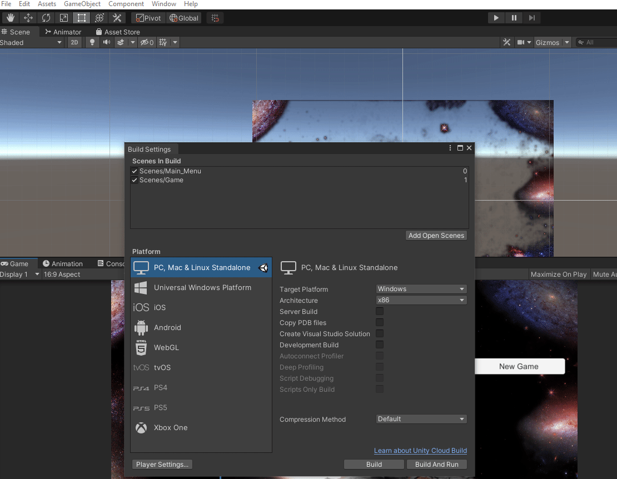Enable Create Visual Studio Solution checkbox
Screen dimensions: 617x479
(379, 333)
